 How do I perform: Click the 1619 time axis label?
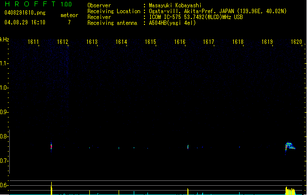pos(267,42)
